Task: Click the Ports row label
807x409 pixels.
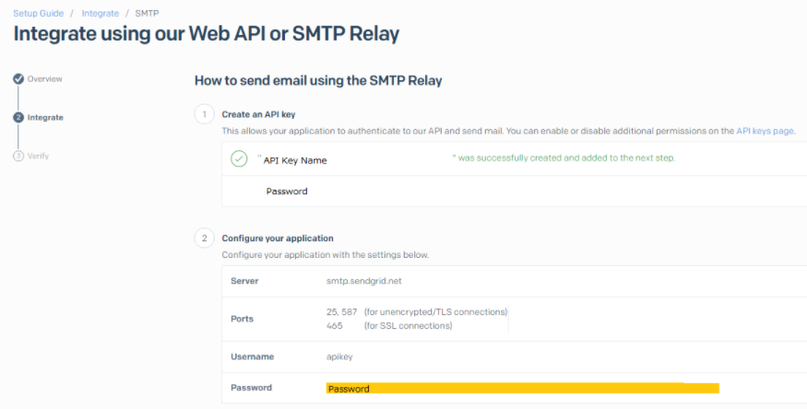Action: 242,319
